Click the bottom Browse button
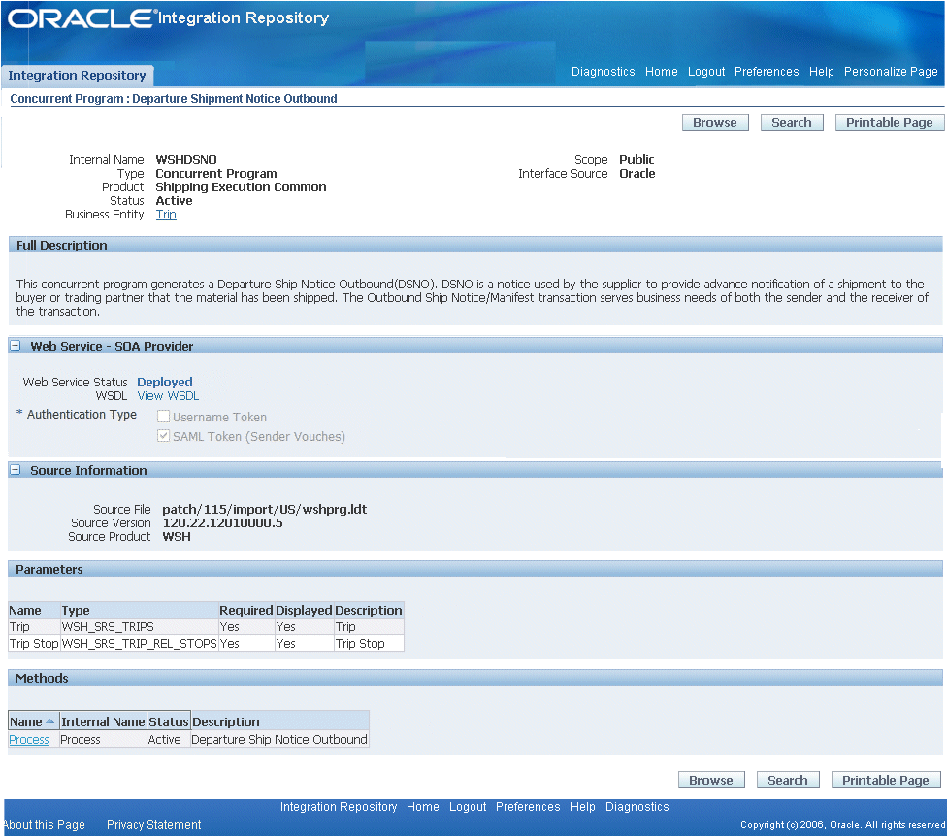The image size is (947, 837). pyautogui.click(x=711, y=780)
